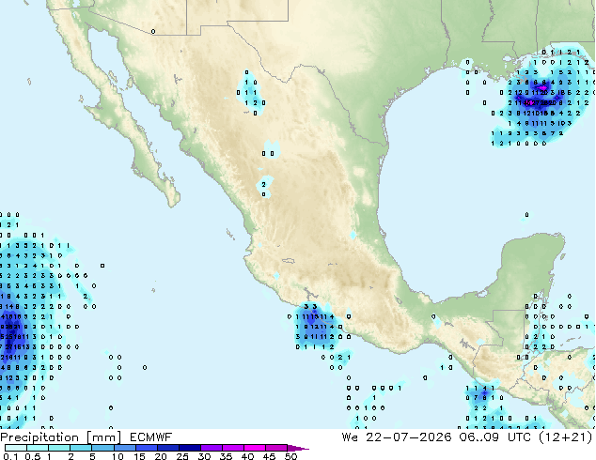Viewport: 596px width, 460px height.
Task: Click the 40–45 mm magenta swatch
Action: 255,448
